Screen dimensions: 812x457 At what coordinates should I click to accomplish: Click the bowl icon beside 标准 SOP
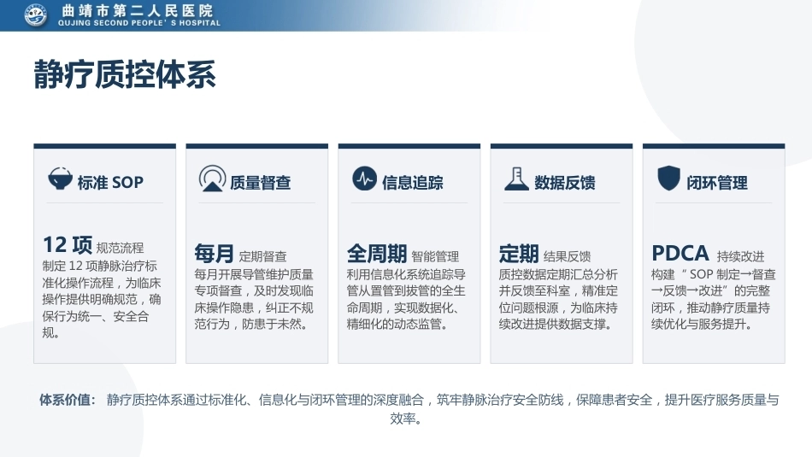[x=60, y=178]
